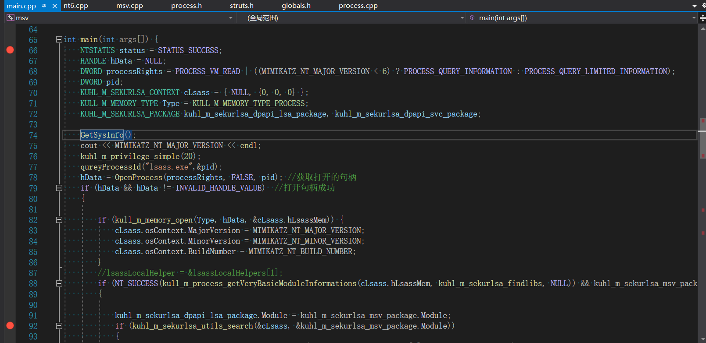The height and width of the screenshot is (343, 706).
Task: Click the cout statement on line 75
Action: tap(170, 145)
